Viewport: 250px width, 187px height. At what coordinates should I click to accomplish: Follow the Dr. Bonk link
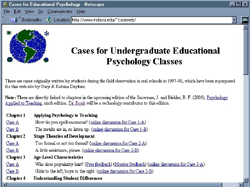(x=77, y=103)
